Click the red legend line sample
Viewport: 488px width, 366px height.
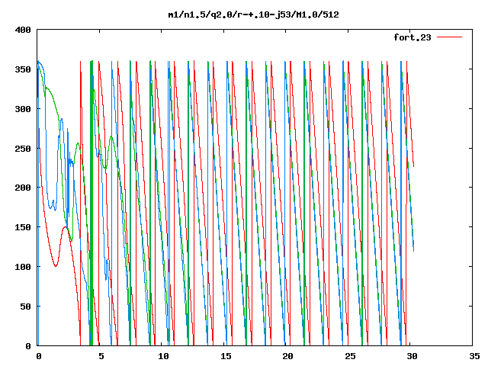[x=449, y=37]
